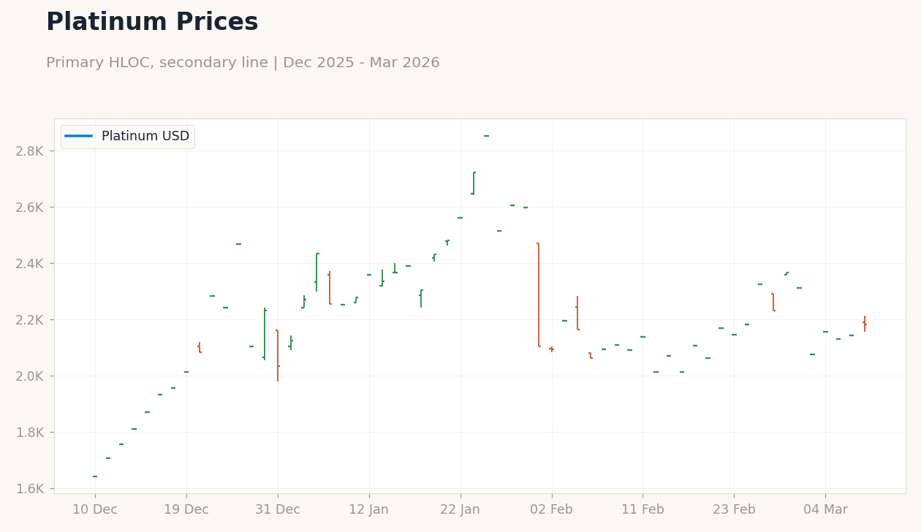Viewport: 921px width, 532px height.
Task: Click the tall red bar just before 02 Feb
Action: coord(539,294)
